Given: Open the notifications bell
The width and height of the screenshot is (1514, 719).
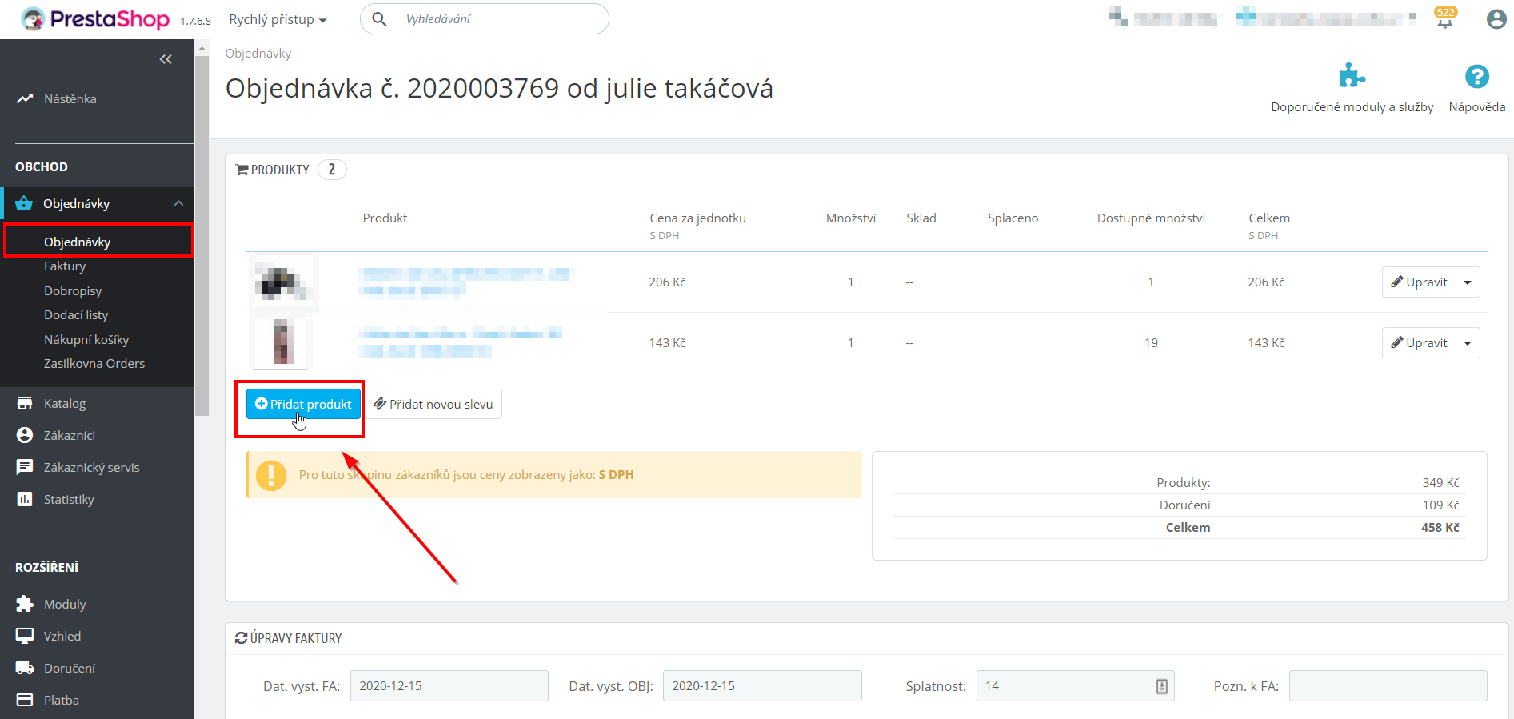Looking at the screenshot, I should click(1444, 18).
